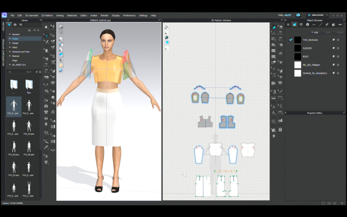Open the Button tool in the Object Browser bar

coord(308,25)
